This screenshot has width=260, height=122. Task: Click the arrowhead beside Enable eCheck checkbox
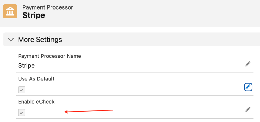click(x=66, y=112)
